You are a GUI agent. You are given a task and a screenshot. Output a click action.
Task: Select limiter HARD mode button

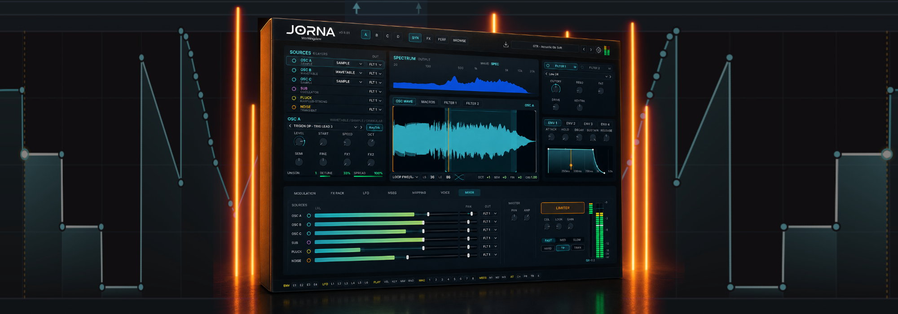point(548,248)
